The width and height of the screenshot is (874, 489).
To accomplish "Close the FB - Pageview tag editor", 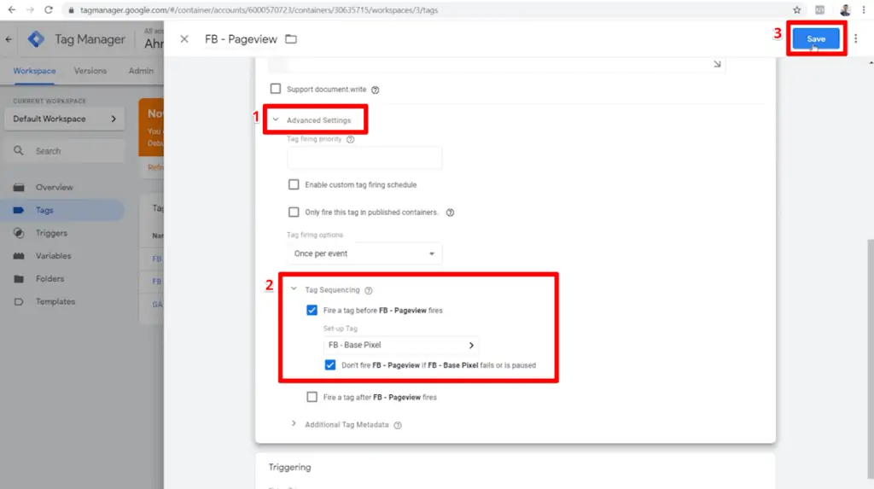I will tap(184, 39).
